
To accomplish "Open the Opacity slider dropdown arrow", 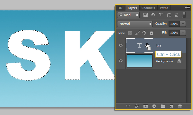I will 183,24.
